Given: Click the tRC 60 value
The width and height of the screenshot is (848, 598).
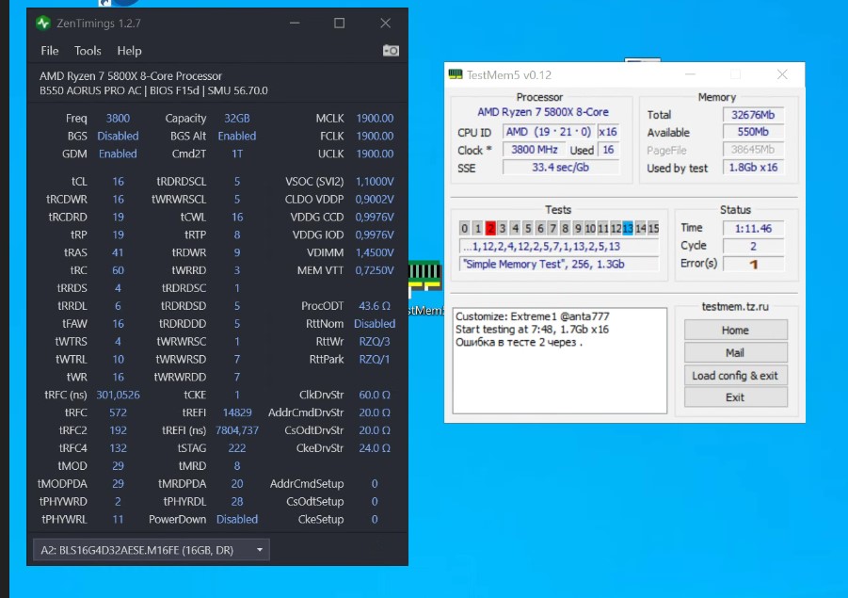Looking at the screenshot, I should [118, 270].
